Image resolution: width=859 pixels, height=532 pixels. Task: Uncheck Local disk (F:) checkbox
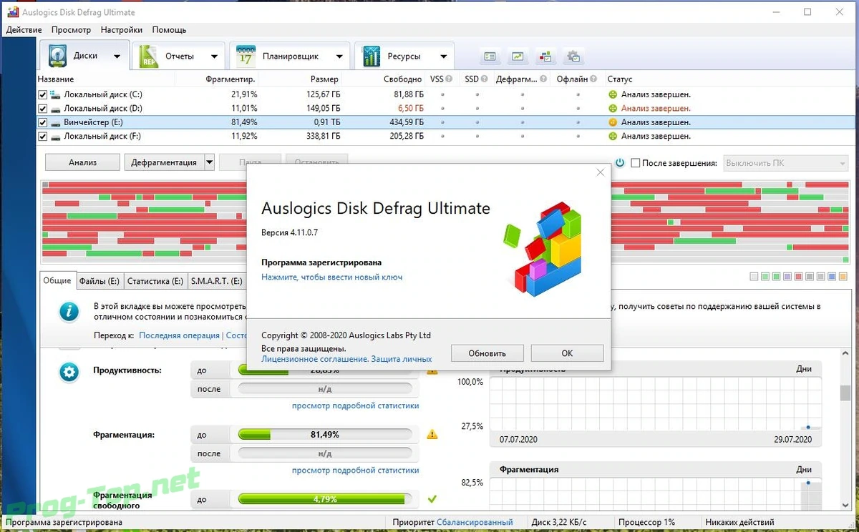pos(42,136)
